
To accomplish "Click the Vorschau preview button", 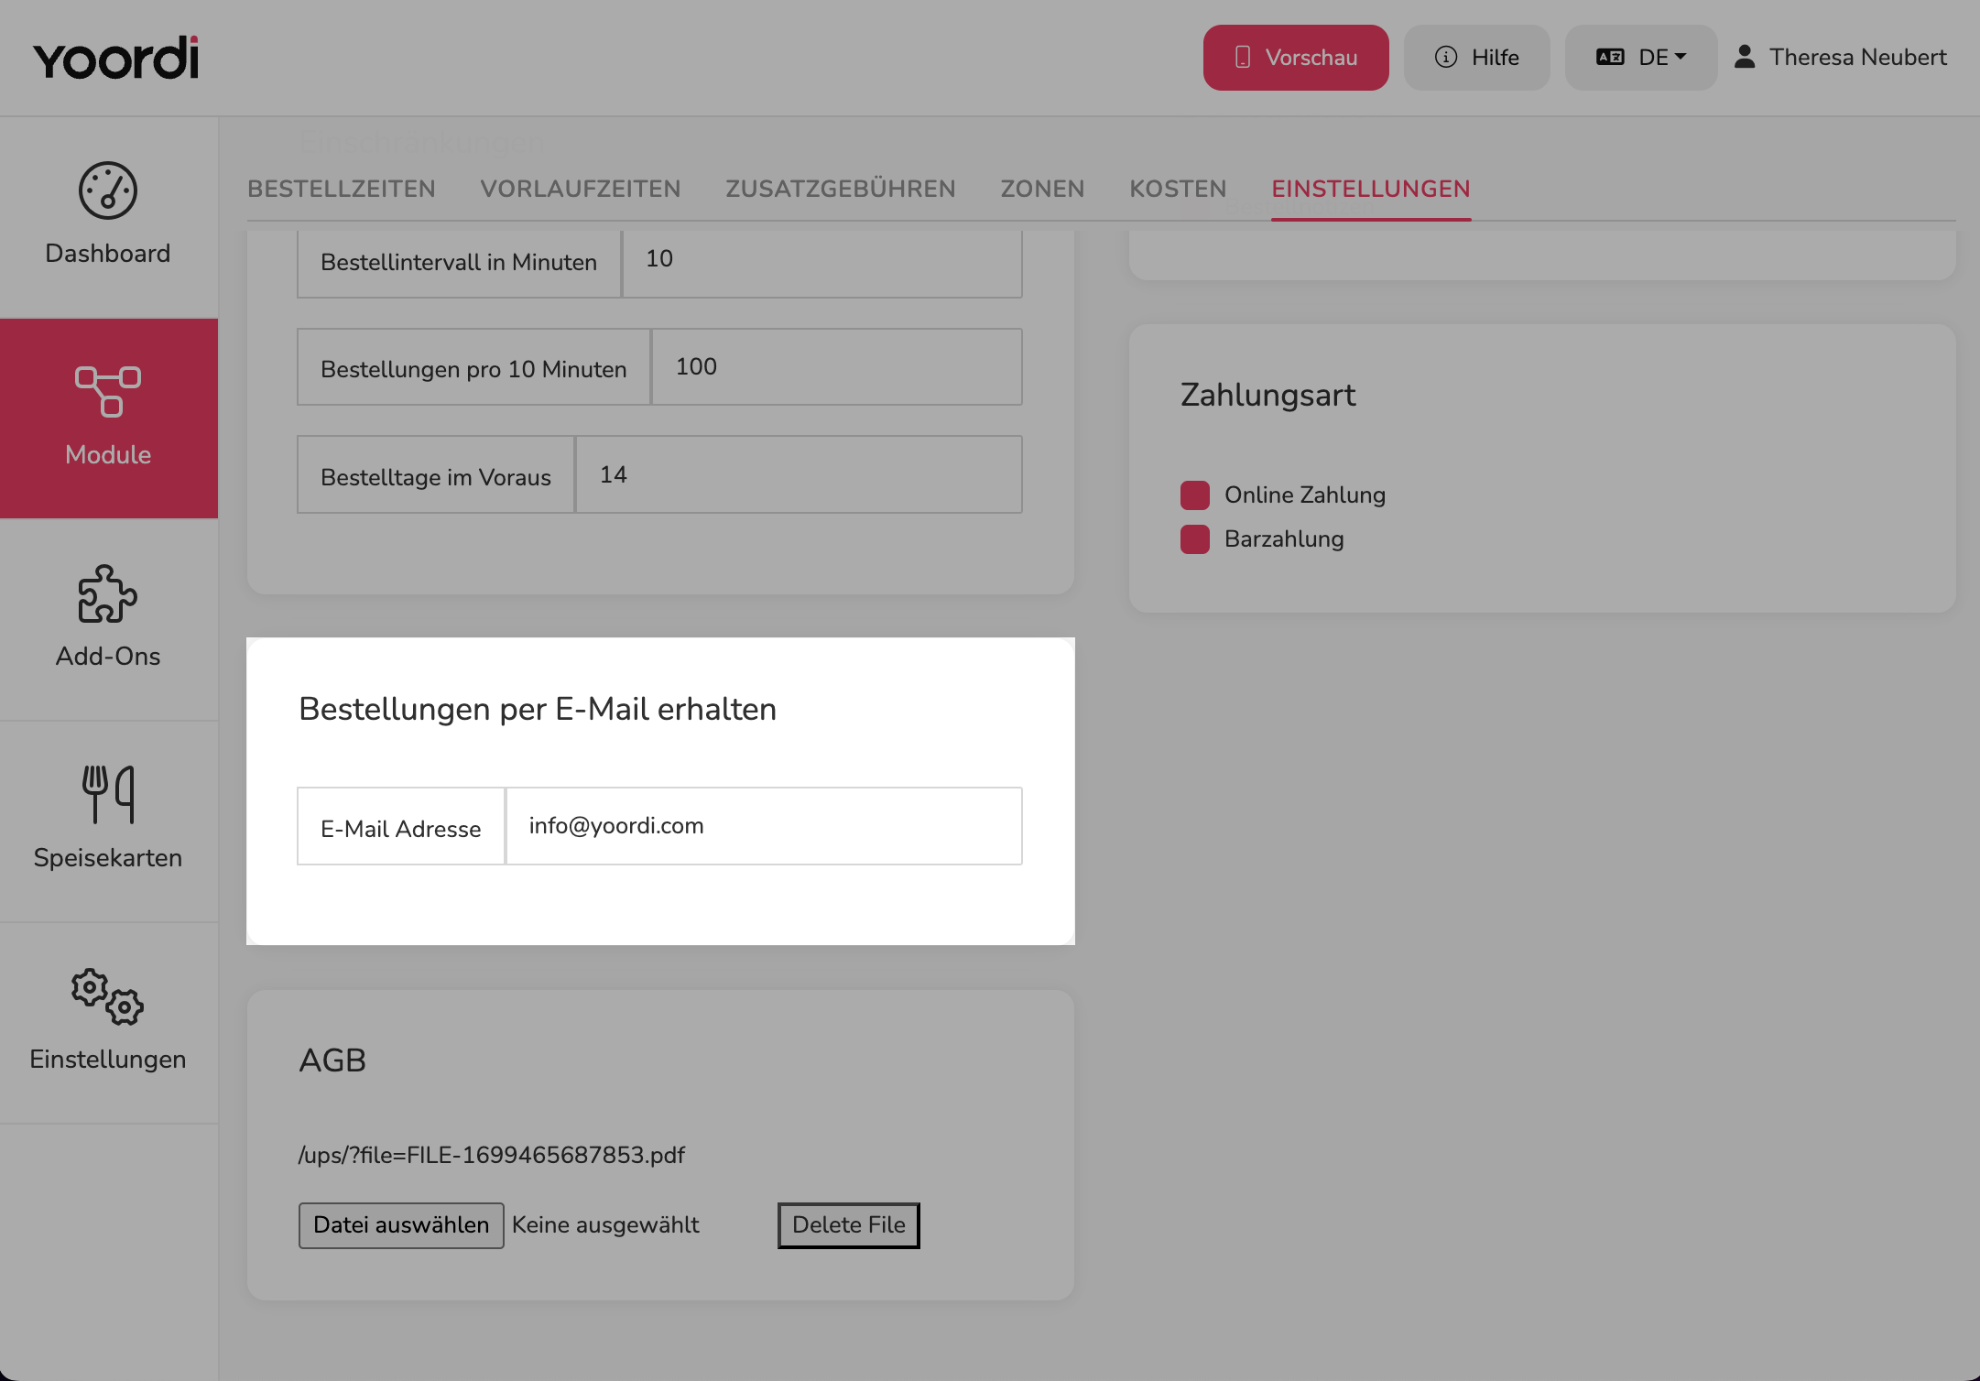I will click(x=1296, y=58).
